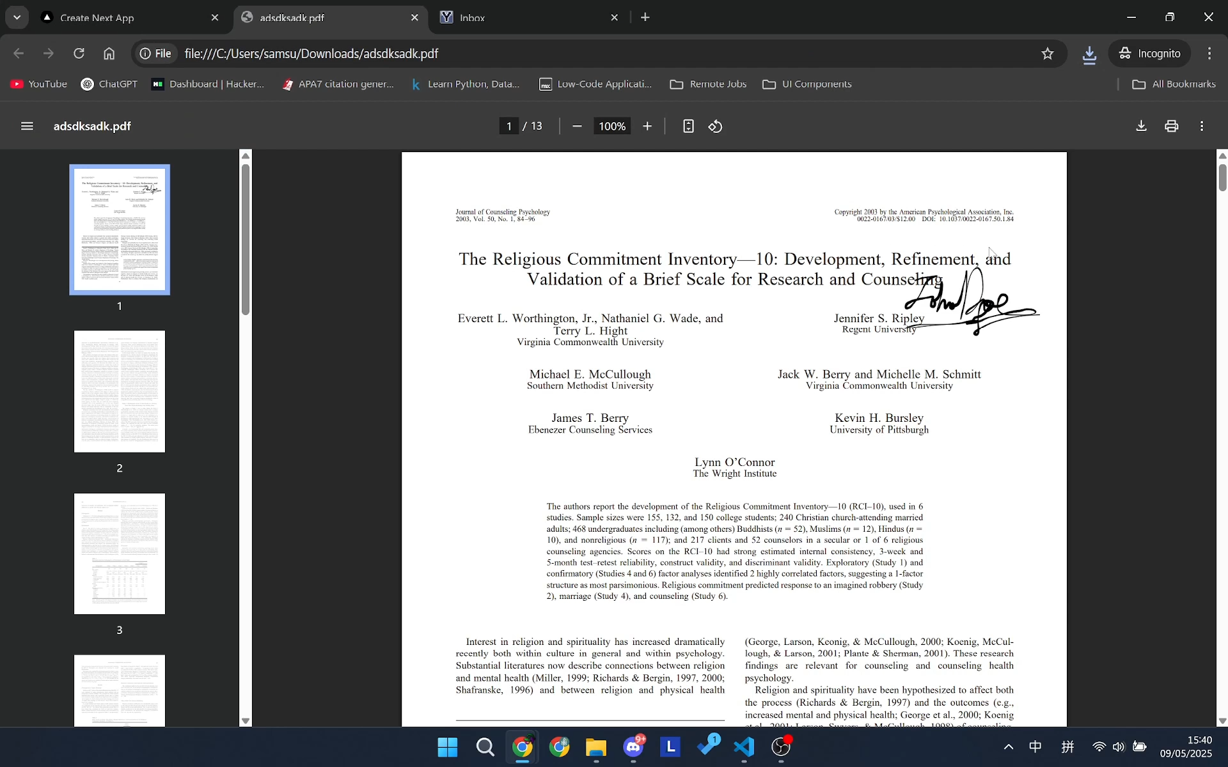Switch to the Create Next App tab
The width and height of the screenshot is (1228, 767).
pos(97,18)
